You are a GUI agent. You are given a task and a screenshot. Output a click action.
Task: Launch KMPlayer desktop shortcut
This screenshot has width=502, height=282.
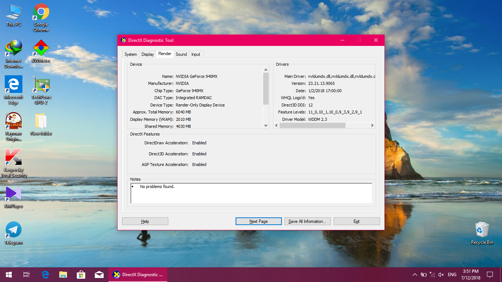[x=14, y=197]
